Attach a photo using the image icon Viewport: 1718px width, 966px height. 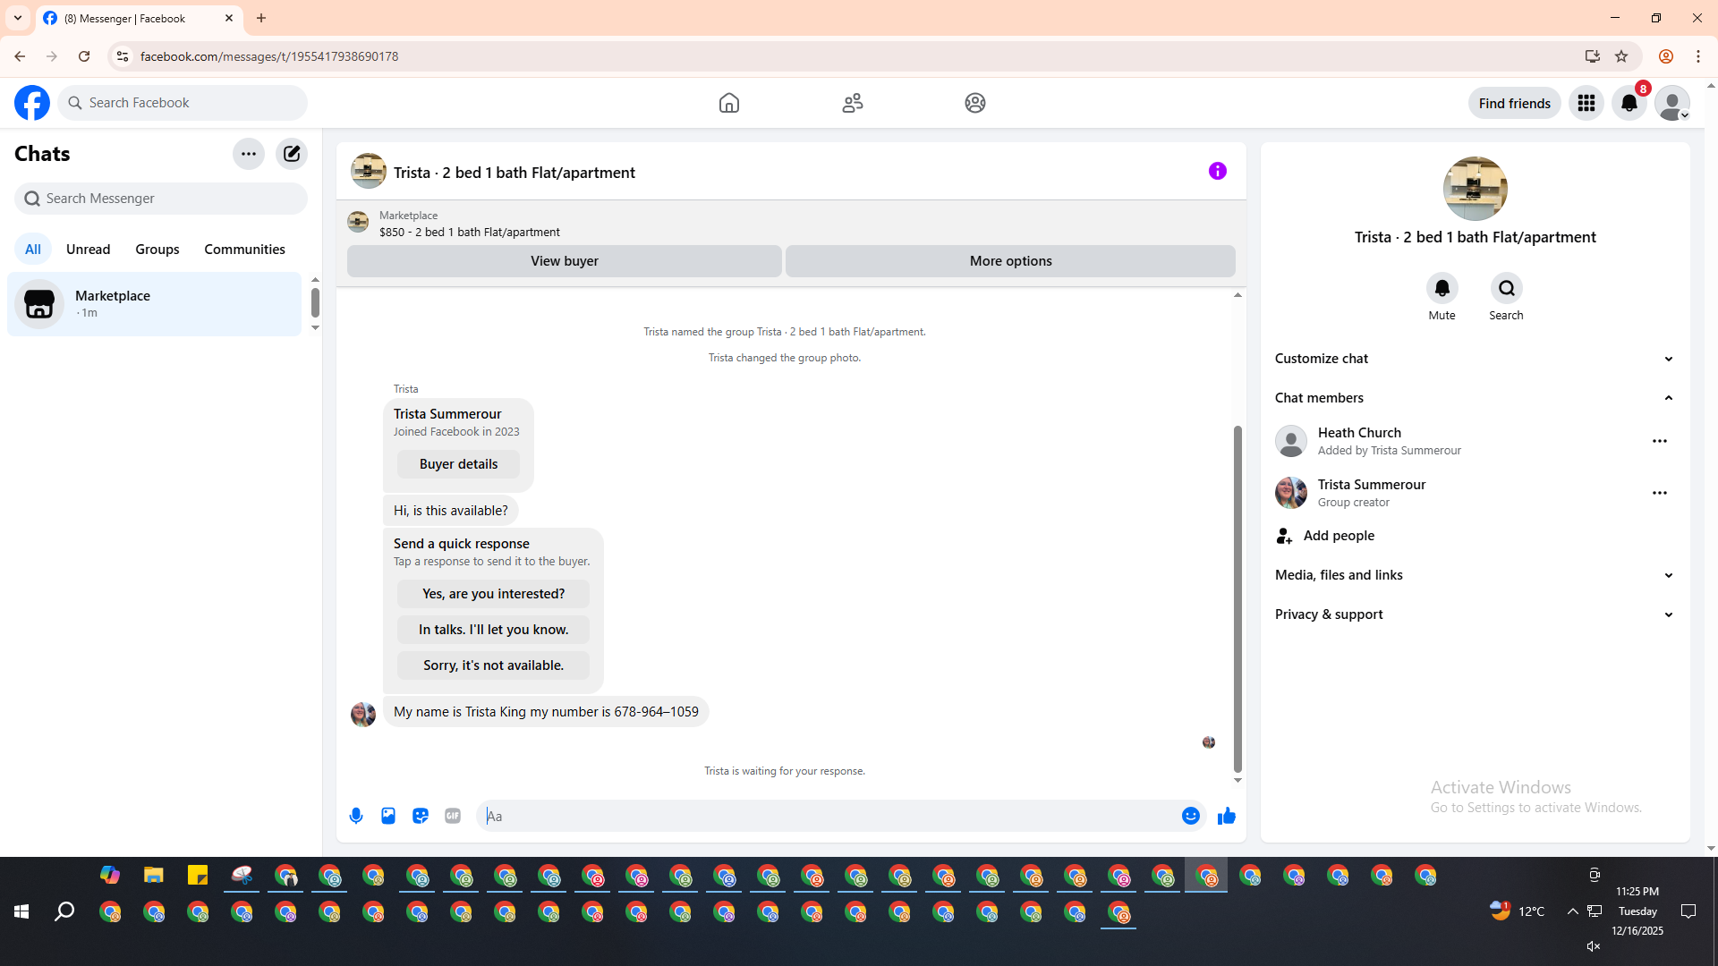[388, 816]
